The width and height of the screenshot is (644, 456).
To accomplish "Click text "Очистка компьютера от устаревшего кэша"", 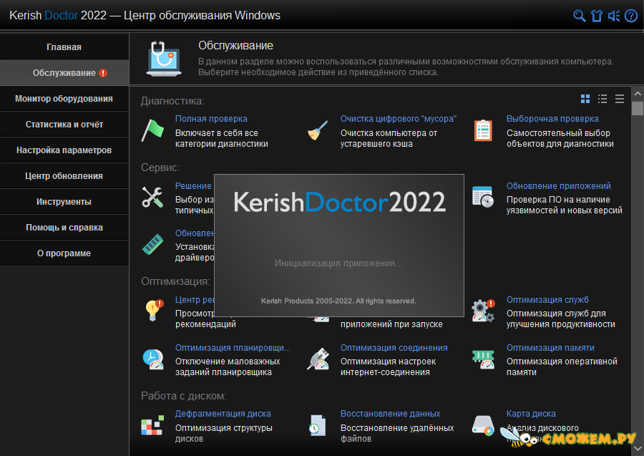I will pyautogui.click(x=389, y=138).
